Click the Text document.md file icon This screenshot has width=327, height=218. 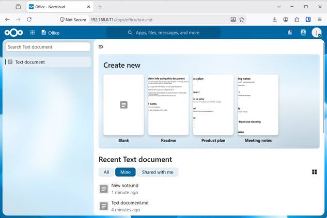coord(104,206)
